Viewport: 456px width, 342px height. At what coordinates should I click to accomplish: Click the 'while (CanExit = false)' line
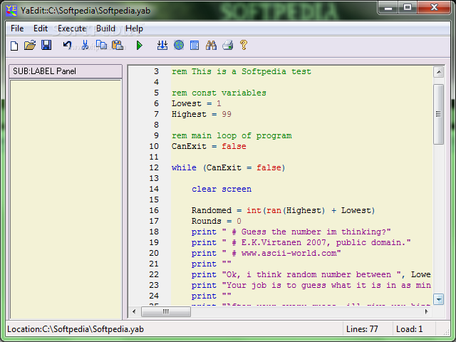[228, 168]
